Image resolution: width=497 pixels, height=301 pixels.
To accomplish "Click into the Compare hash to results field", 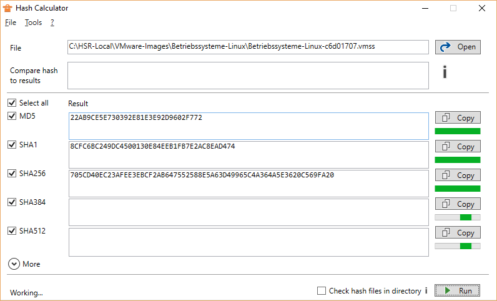I will [x=248, y=76].
